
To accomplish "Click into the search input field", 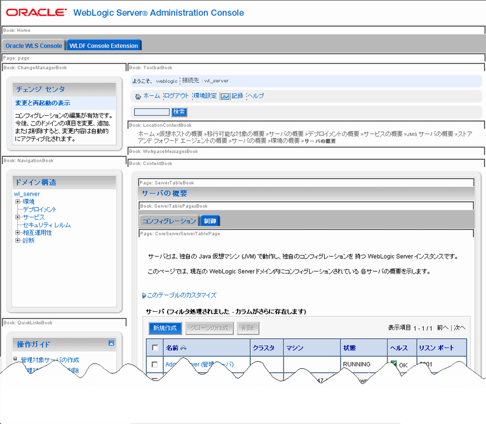I will point(151,112).
